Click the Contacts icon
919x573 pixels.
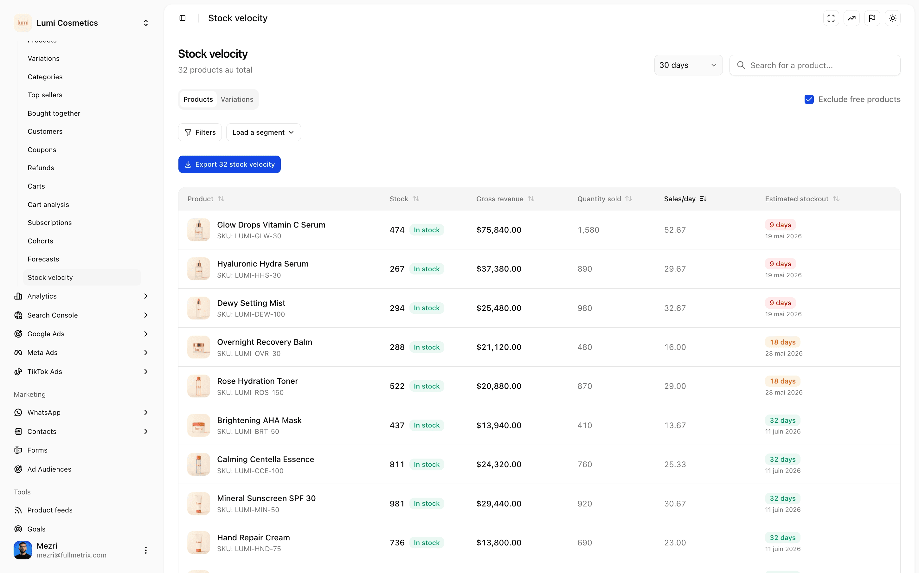[x=18, y=432]
